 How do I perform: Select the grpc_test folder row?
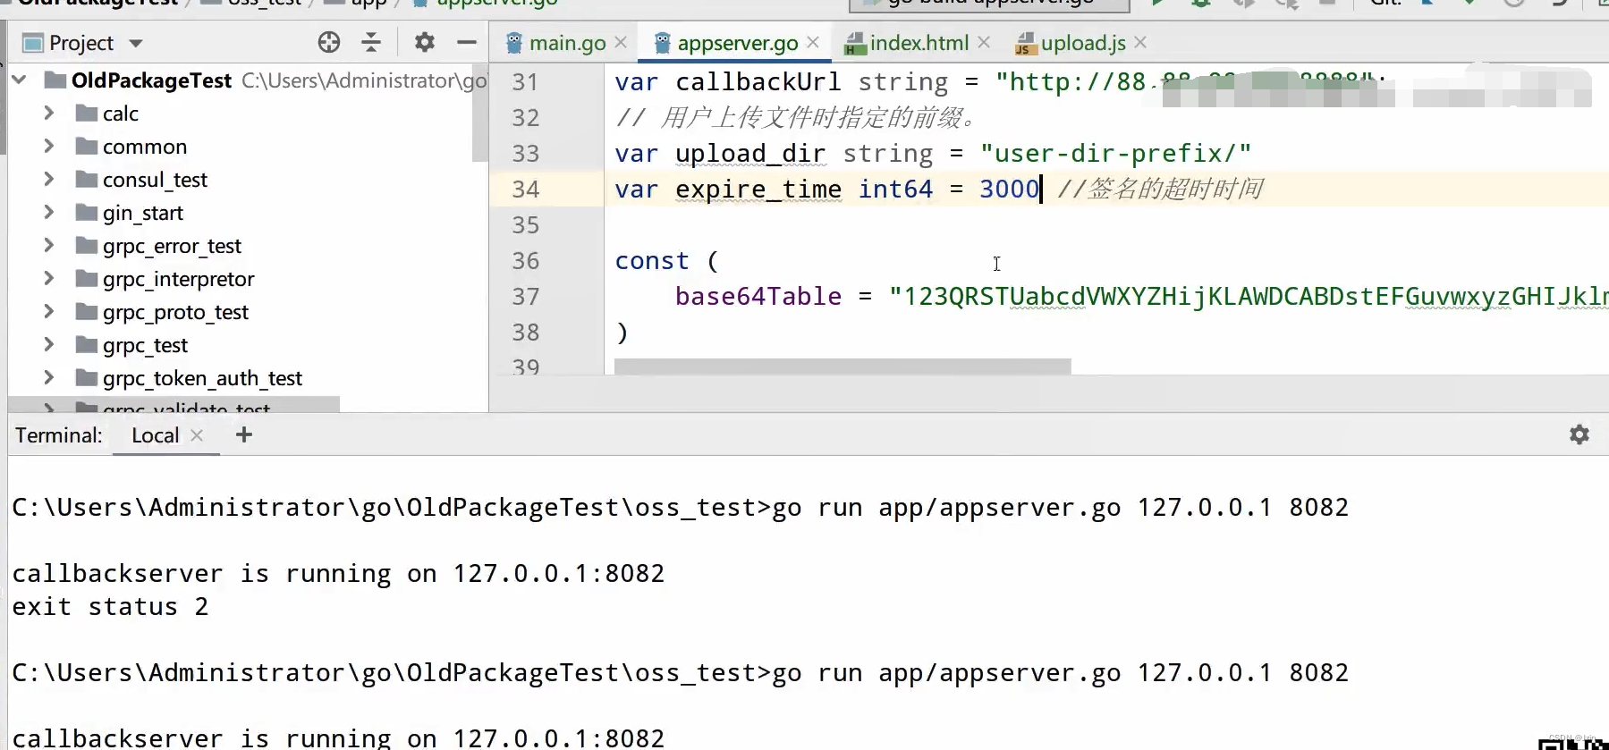click(x=248, y=345)
